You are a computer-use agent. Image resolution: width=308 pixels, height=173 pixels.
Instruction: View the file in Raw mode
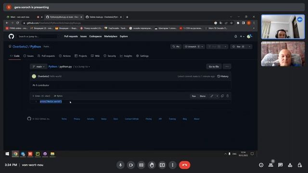(193, 96)
